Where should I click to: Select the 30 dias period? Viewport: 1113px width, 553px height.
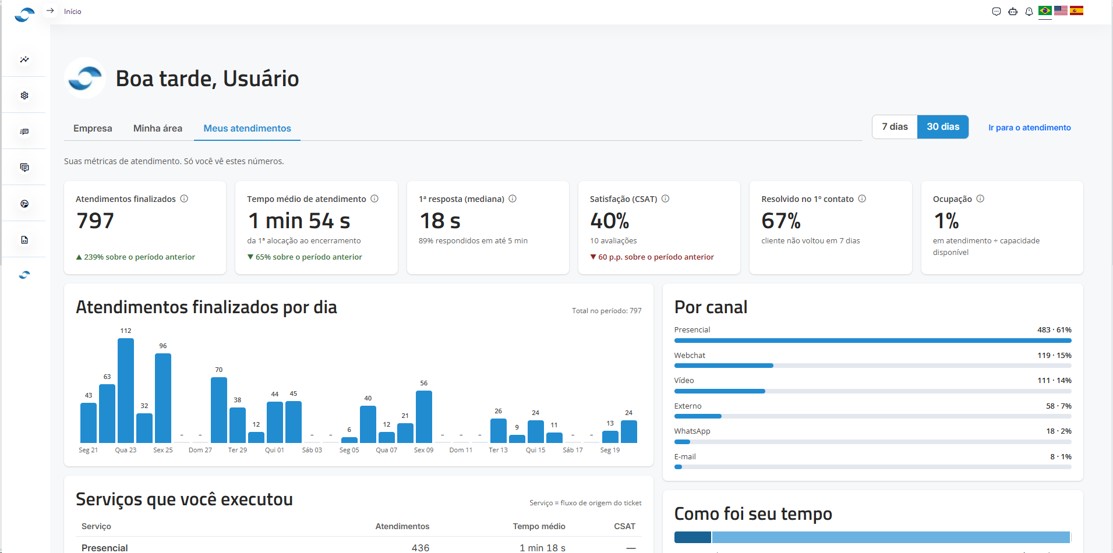943,127
